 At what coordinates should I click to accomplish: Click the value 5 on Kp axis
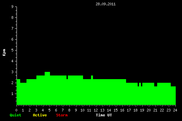tap(13, 50)
